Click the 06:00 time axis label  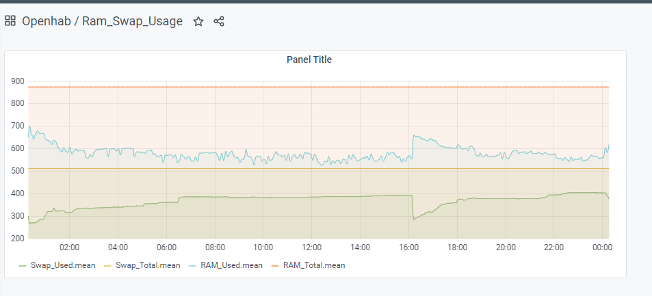pos(166,247)
